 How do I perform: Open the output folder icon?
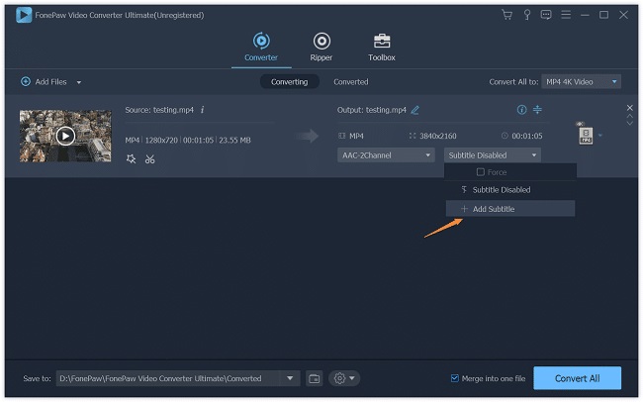(315, 378)
